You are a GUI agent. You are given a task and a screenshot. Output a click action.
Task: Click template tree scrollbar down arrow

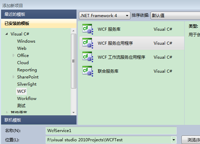point(73,113)
